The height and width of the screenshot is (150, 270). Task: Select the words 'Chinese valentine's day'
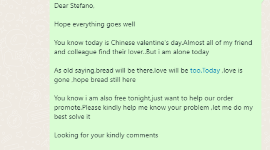click(146, 43)
